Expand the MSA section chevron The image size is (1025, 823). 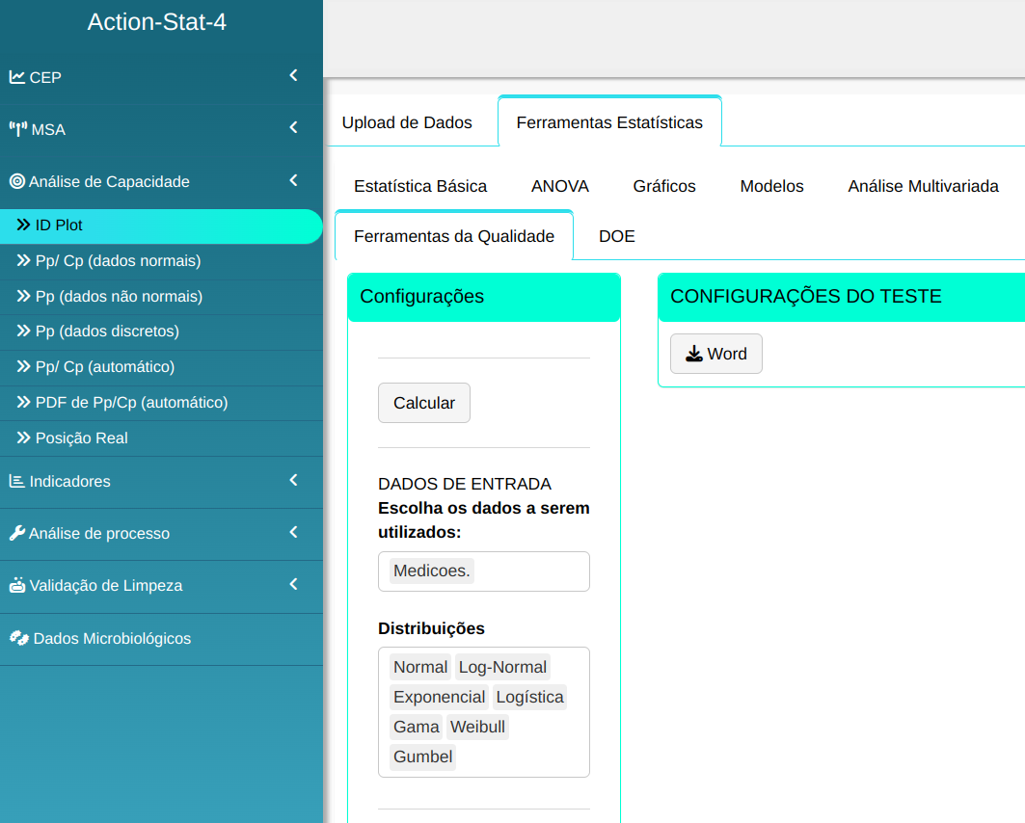tap(293, 127)
